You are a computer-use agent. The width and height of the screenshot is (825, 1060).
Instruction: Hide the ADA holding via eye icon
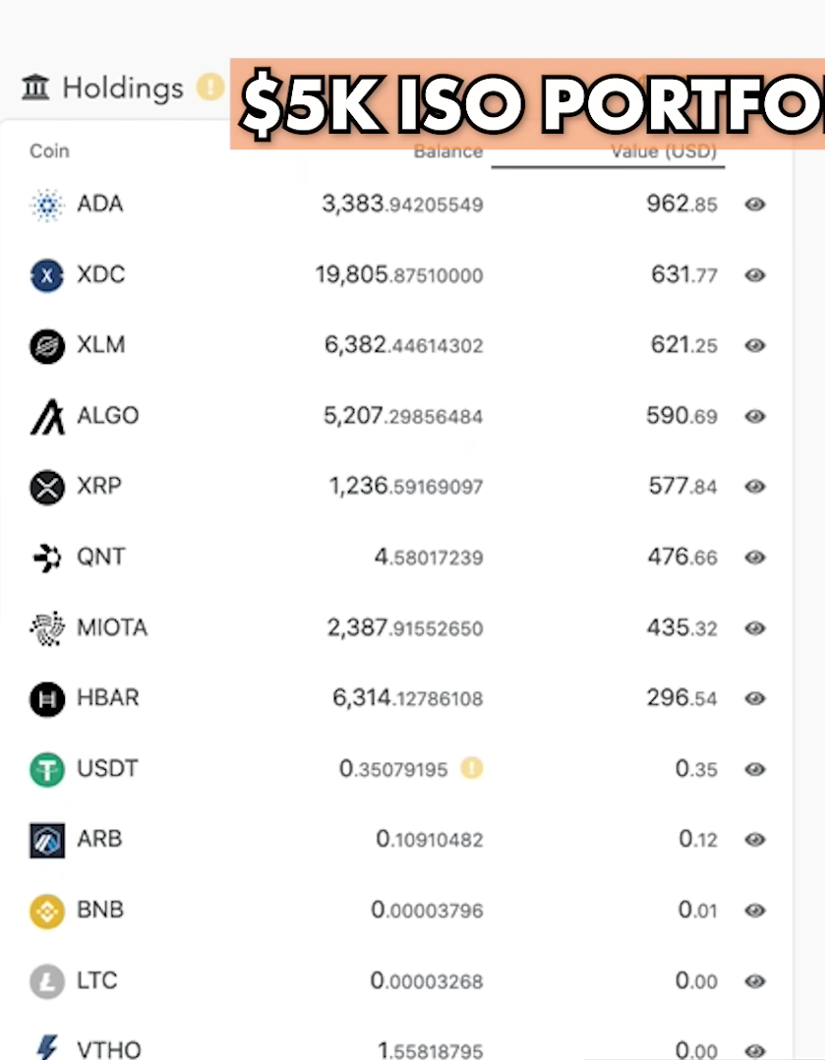[754, 205]
